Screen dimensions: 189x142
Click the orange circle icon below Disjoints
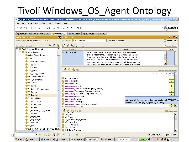[77, 135]
